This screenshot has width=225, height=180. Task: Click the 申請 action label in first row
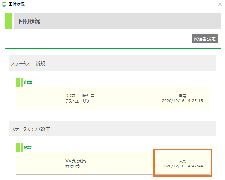click(x=182, y=96)
